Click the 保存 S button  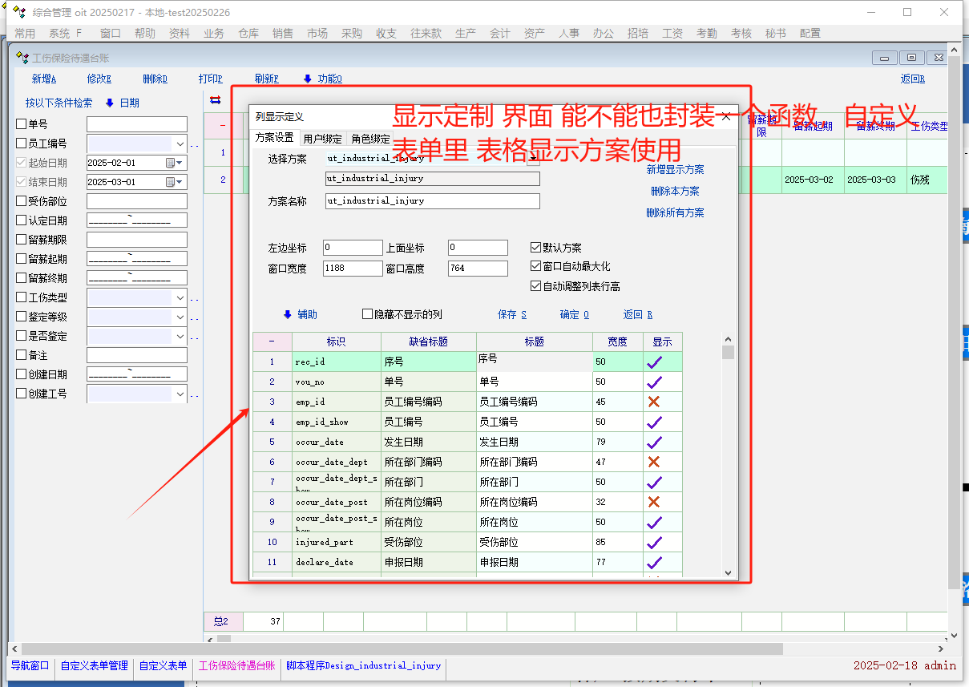click(512, 315)
